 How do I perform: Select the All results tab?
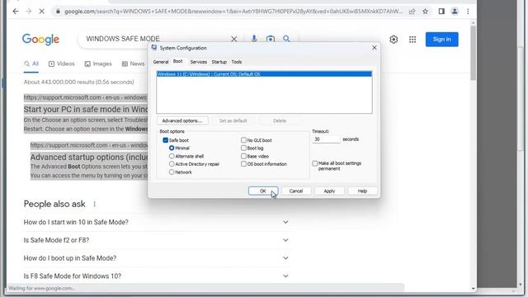click(x=31, y=64)
